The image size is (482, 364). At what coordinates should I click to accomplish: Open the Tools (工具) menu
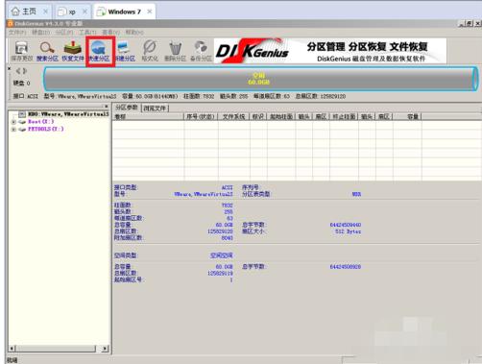coord(87,33)
